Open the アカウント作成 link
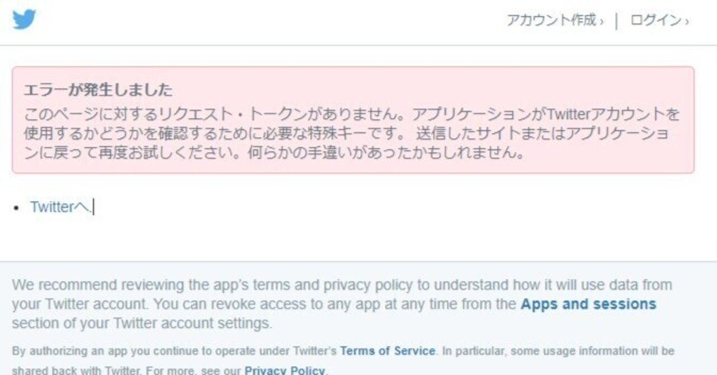 click(551, 21)
